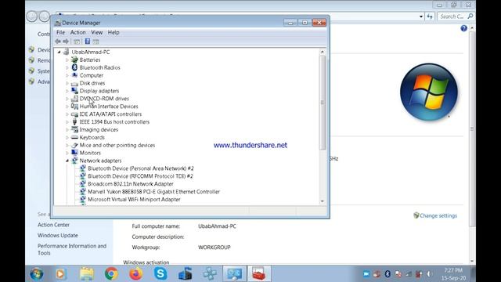
Task: Click the Show desktop strip beside the clock
Action: click(x=472, y=273)
